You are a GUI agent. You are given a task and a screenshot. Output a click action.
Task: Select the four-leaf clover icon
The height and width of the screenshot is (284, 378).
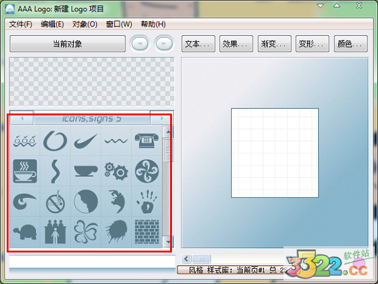(x=85, y=231)
